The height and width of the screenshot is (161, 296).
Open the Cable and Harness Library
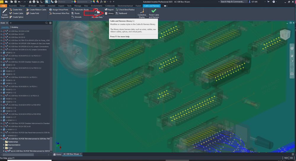[109, 13]
